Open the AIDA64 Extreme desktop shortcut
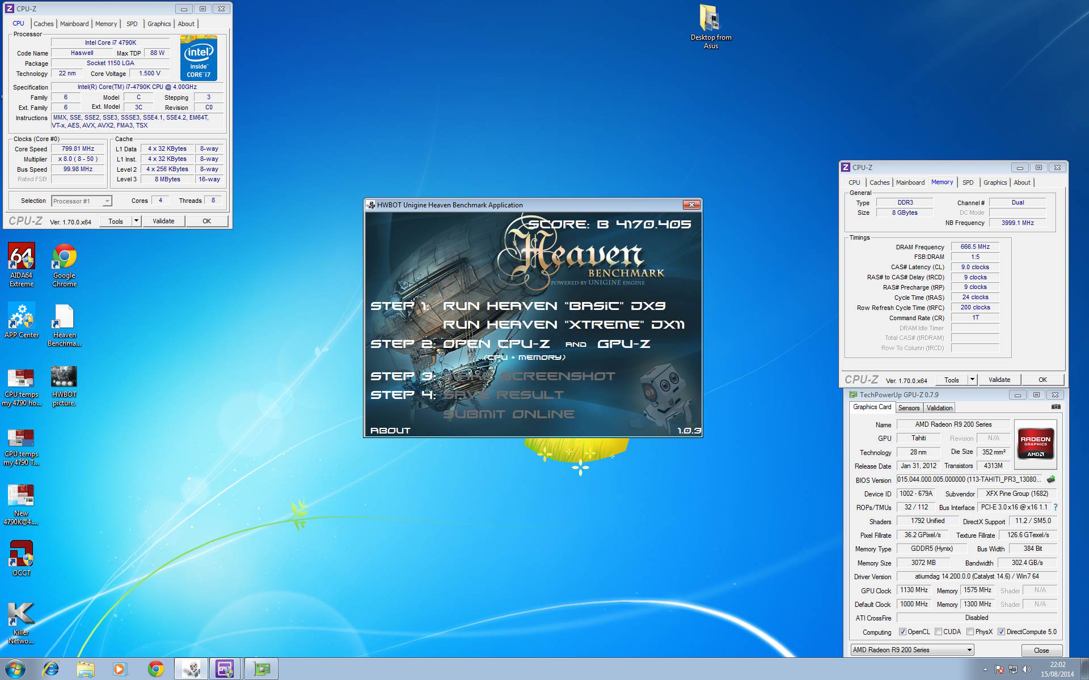1089x680 pixels. click(22, 264)
